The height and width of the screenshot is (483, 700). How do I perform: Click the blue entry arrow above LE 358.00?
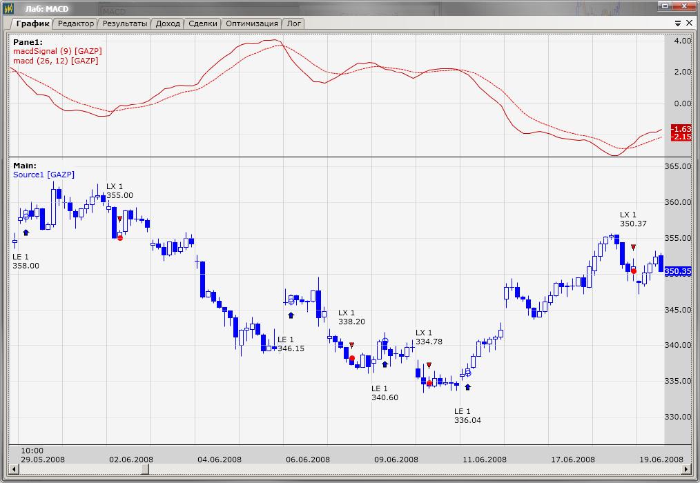[x=26, y=233]
